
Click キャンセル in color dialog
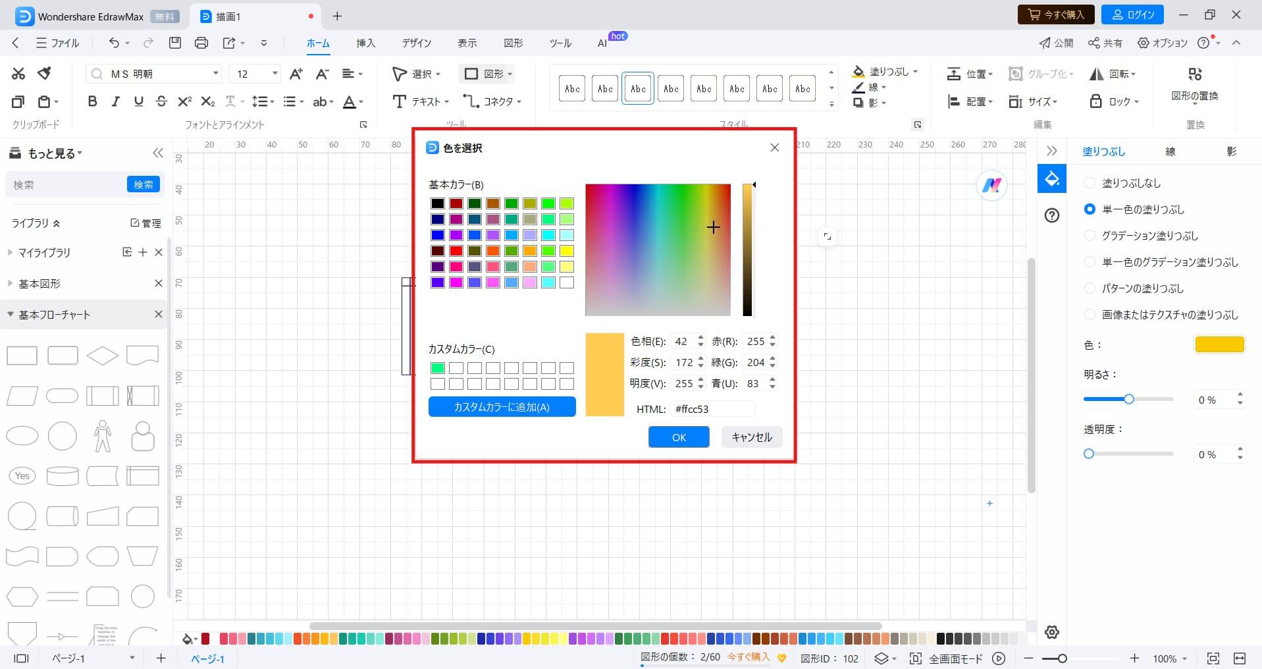coord(752,437)
